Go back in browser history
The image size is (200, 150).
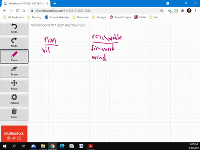[5, 11]
